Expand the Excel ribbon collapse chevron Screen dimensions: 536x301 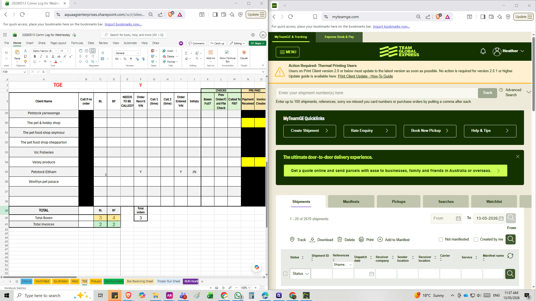click(x=263, y=65)
